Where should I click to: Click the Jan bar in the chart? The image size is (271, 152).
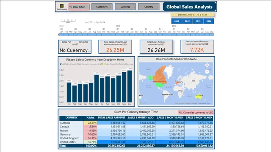click(x=69, y=92)
